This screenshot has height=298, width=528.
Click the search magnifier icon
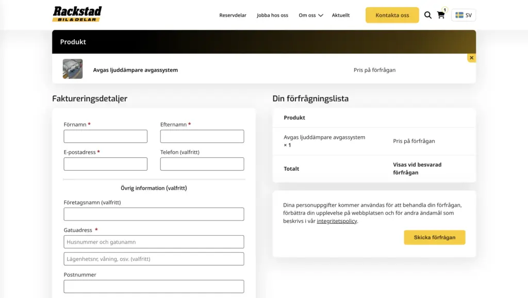[428, 15]
